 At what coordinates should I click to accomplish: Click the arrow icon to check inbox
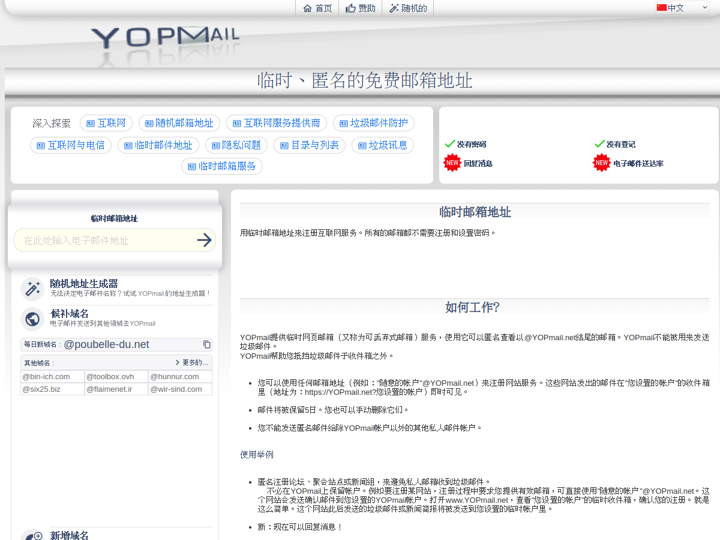pyautogui.click(x=205, y=240)
